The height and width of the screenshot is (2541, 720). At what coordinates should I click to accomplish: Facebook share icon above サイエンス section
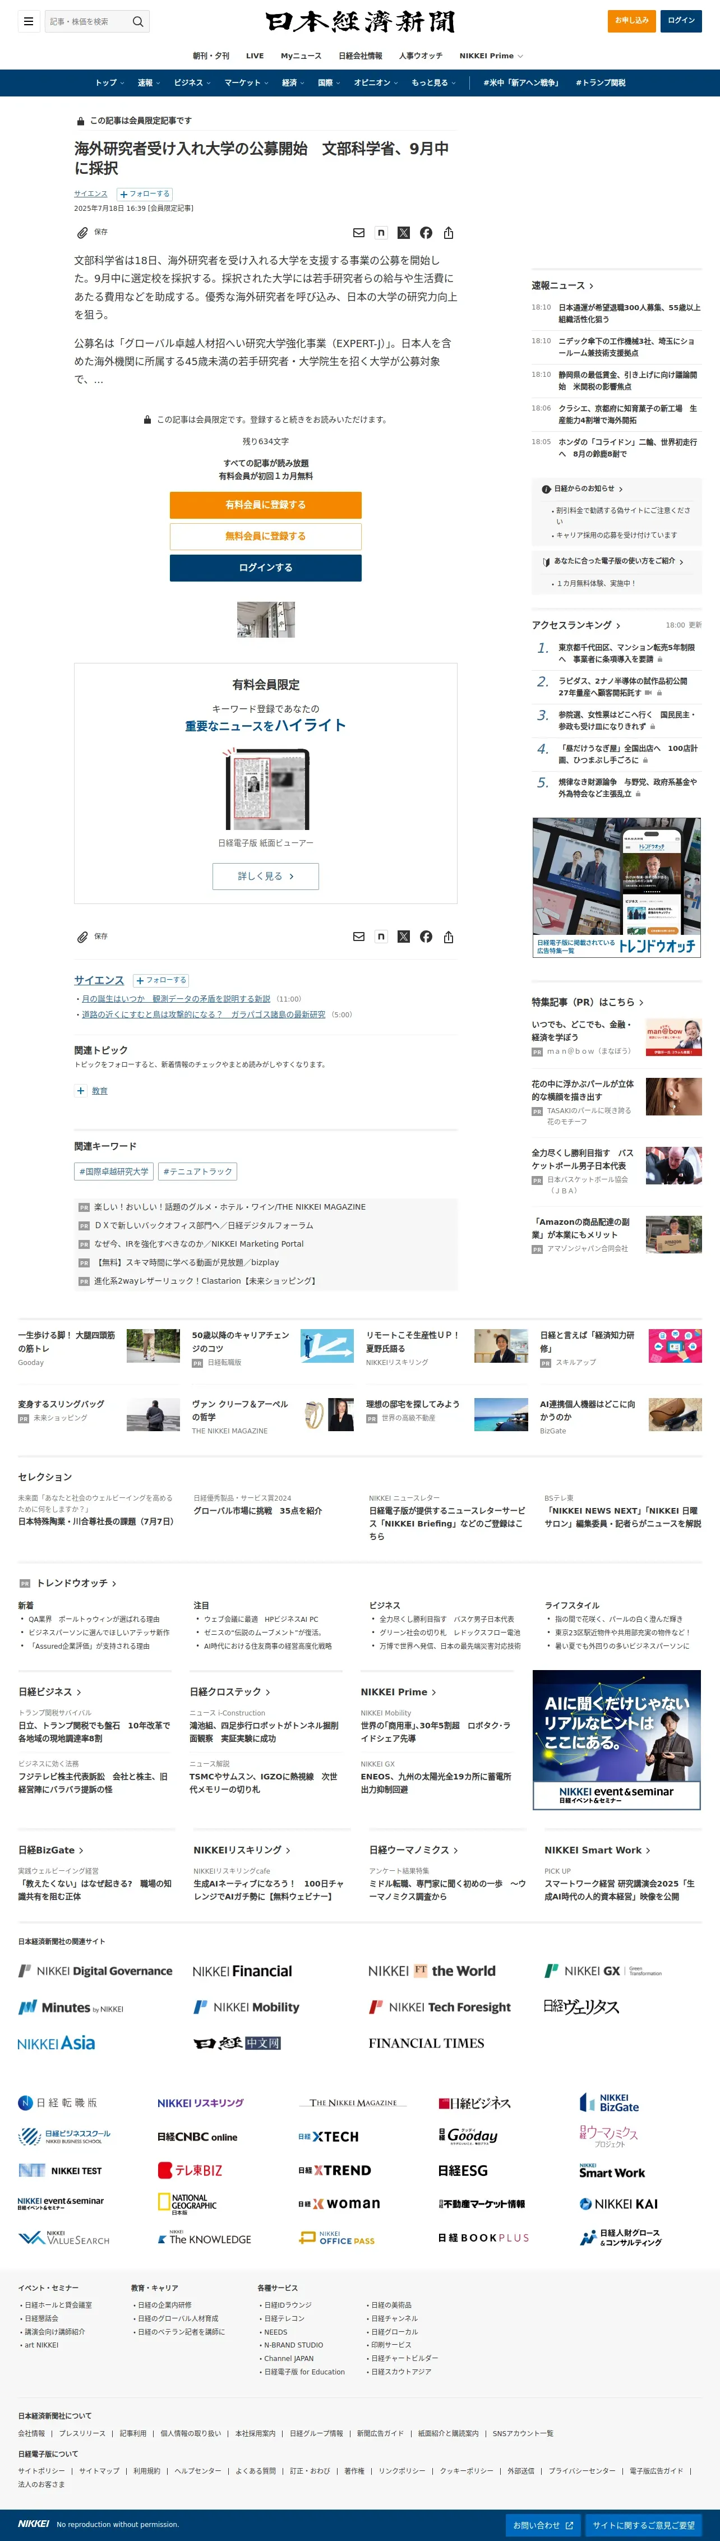(426, 936)
